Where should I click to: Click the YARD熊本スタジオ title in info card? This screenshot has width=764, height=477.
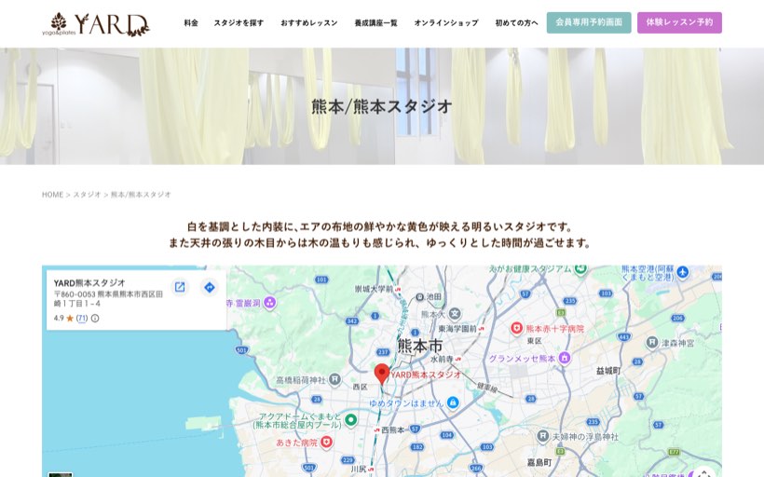(x=89, y=283)
